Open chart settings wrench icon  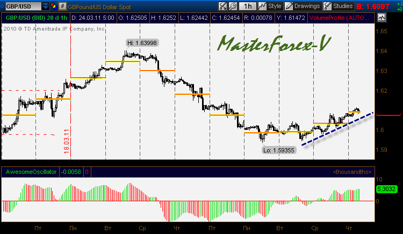pyautogui.click(x=233, y=6)
